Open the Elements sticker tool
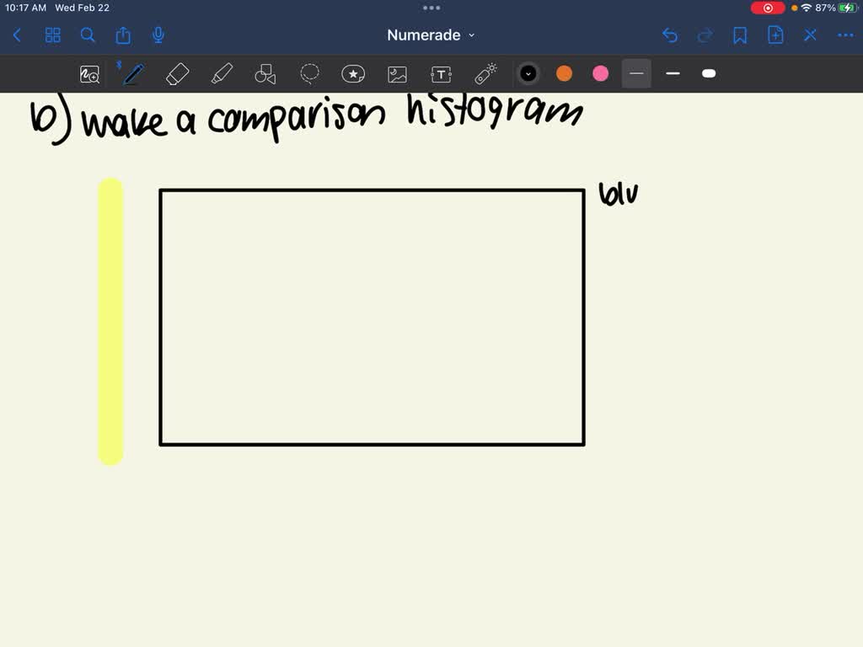The image size is (863, 647). point(353,74)
